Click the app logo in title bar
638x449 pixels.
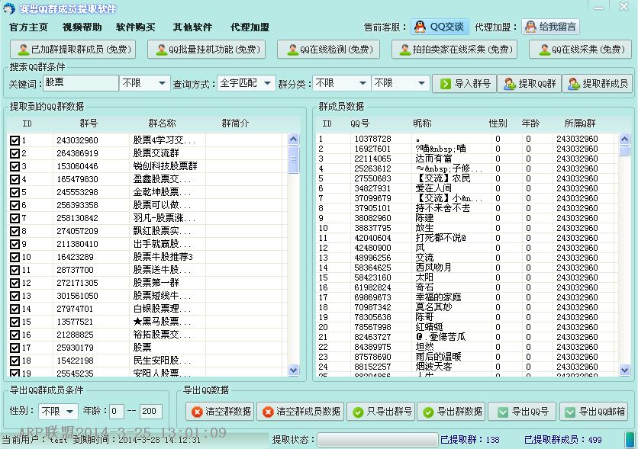9,8
